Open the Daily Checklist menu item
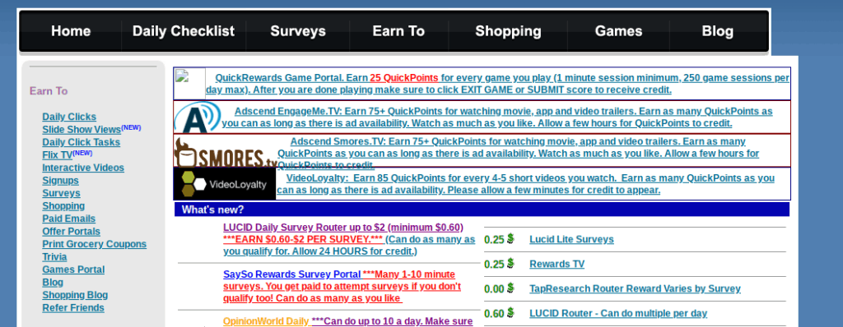 click(x=184, y=31)
